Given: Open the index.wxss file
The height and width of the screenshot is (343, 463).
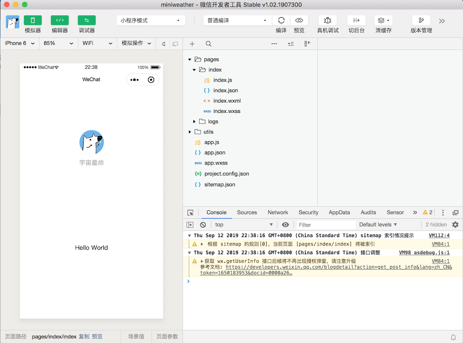Looking at the screenshot, I should pyautogui.click(x=227, y=111).
